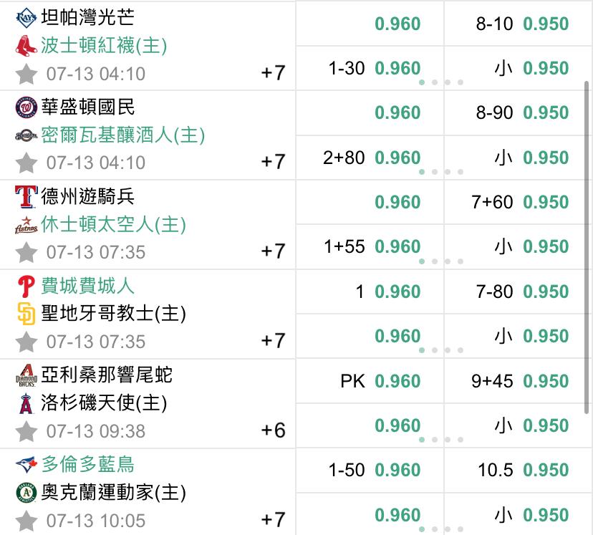Open team 波士頓紅襪(主)
Viewport: 593px width, 535px height.
click(x=104, y=46)
